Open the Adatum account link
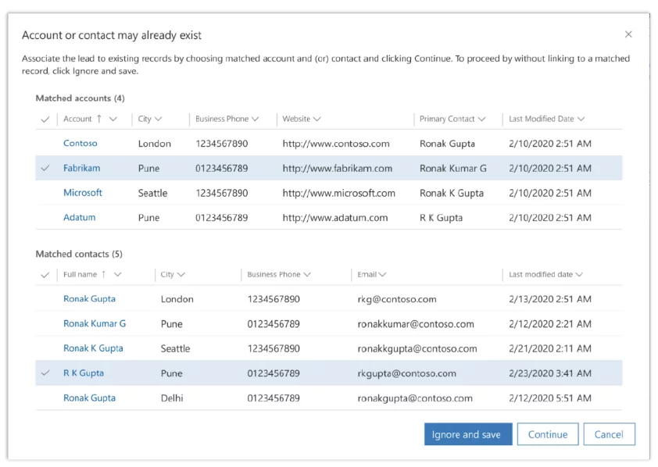This screenshot has height=467, width=658. [79, 218]
